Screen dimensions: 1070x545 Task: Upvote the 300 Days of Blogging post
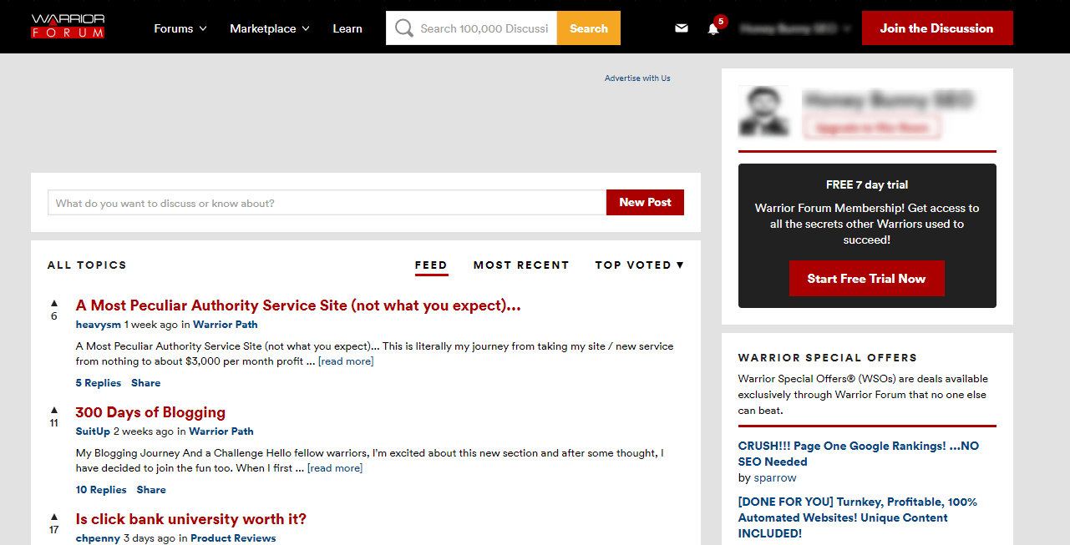tap(54, 410)
